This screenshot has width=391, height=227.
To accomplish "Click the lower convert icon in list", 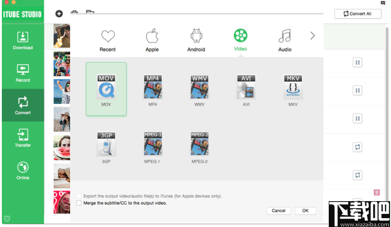I will pos(357,175).
